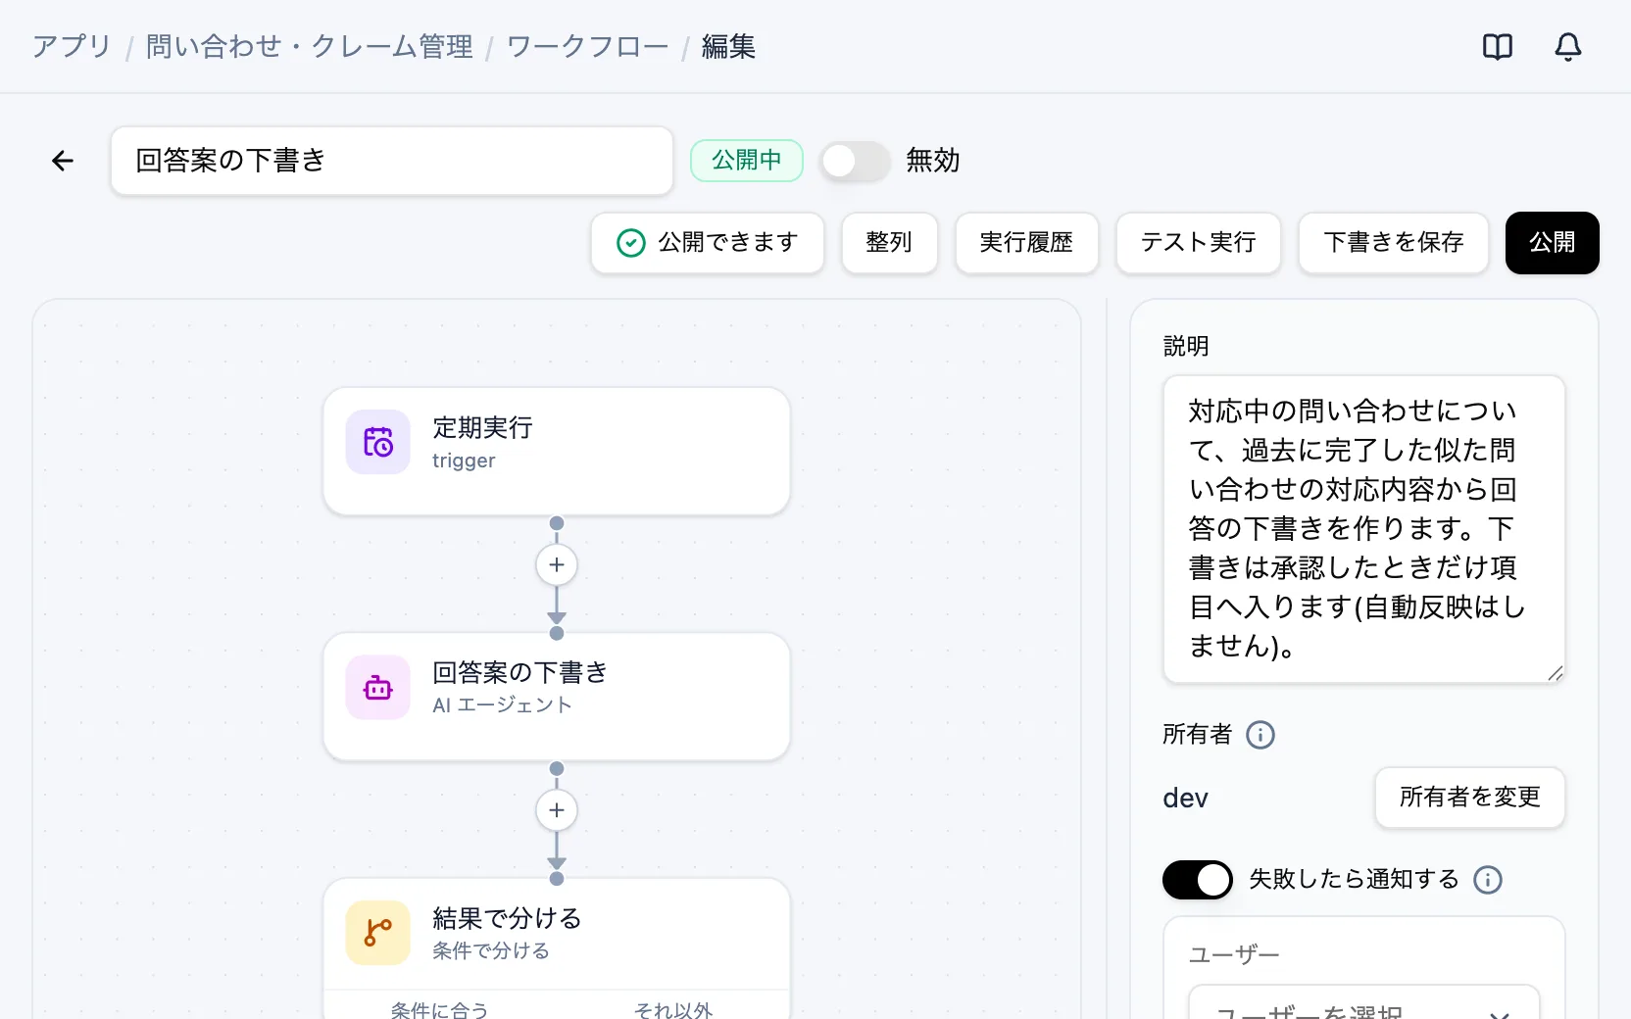Select the 定期実行 trigger node
The height and width of the screenshot is (1019, 1631).
coord(557,451)
